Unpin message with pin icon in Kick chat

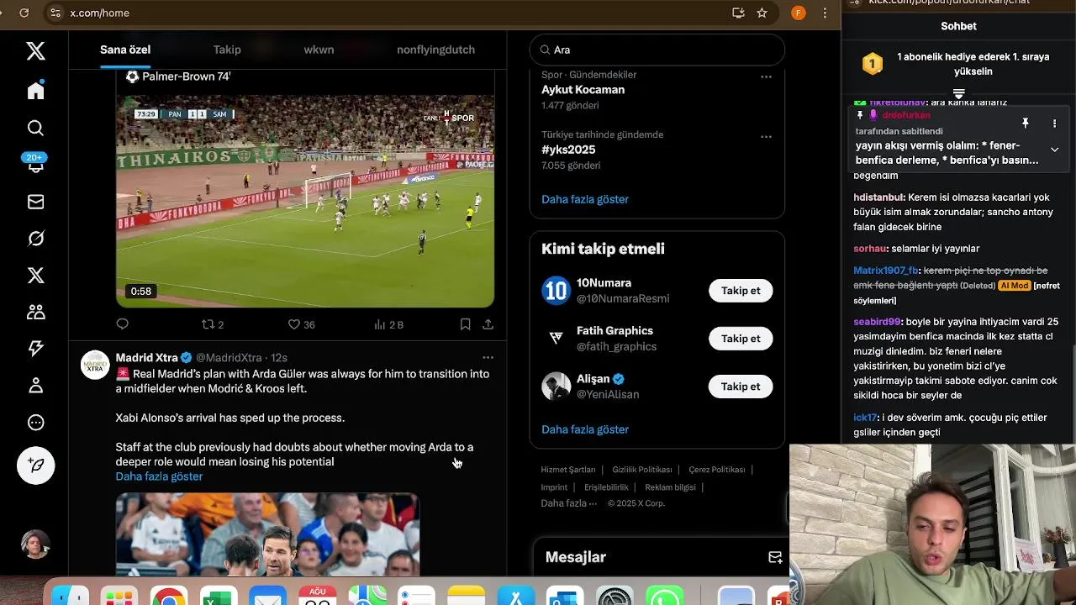coord(1026,124)
